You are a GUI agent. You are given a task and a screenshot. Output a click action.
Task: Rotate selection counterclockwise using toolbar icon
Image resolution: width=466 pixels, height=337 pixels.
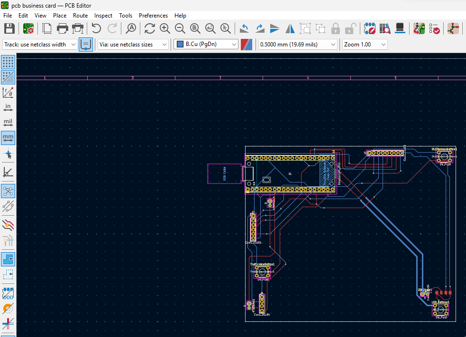tap(245, 28)
